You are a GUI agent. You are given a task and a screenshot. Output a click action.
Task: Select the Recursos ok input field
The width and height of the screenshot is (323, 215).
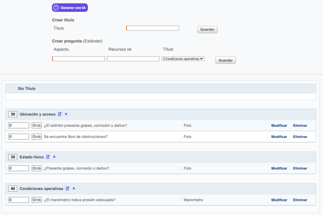pos(133,59)
